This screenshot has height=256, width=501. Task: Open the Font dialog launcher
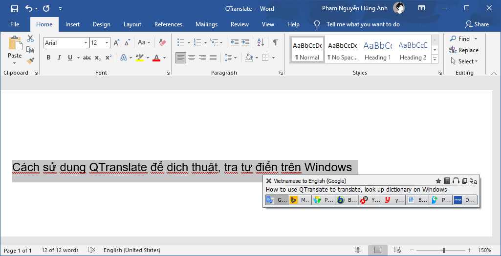click(x=168, y=73)
